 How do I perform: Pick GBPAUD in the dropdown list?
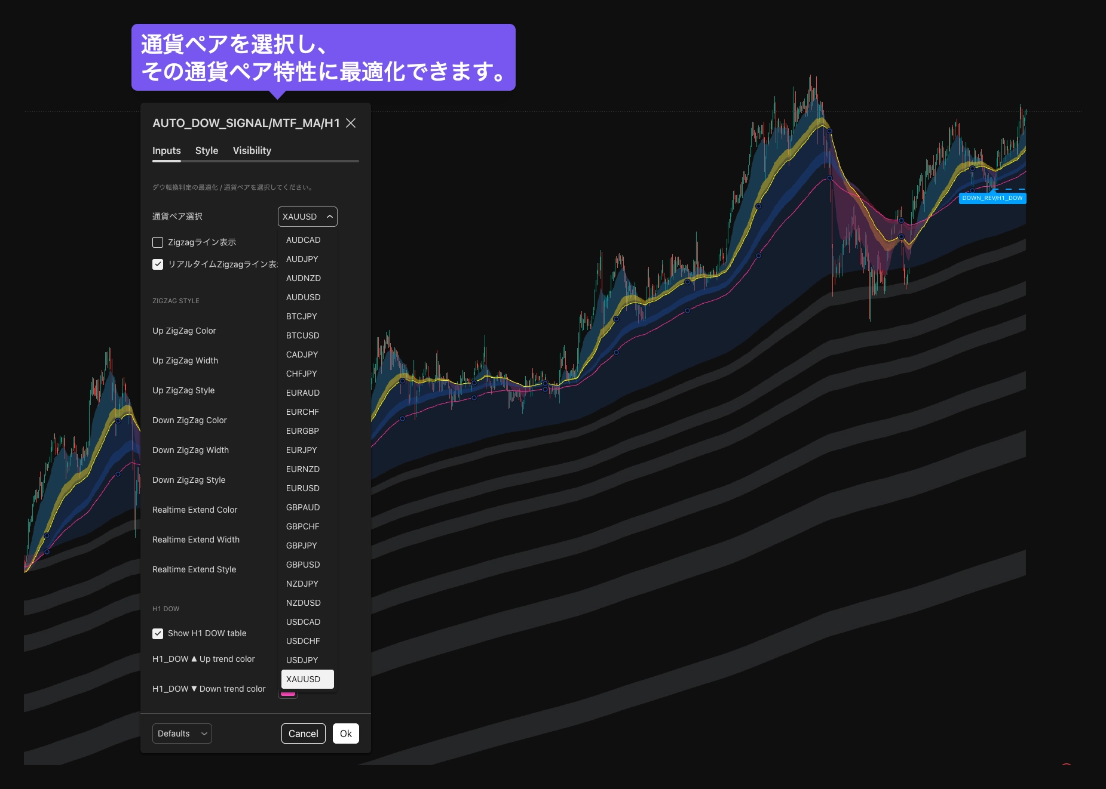[308, 507]
